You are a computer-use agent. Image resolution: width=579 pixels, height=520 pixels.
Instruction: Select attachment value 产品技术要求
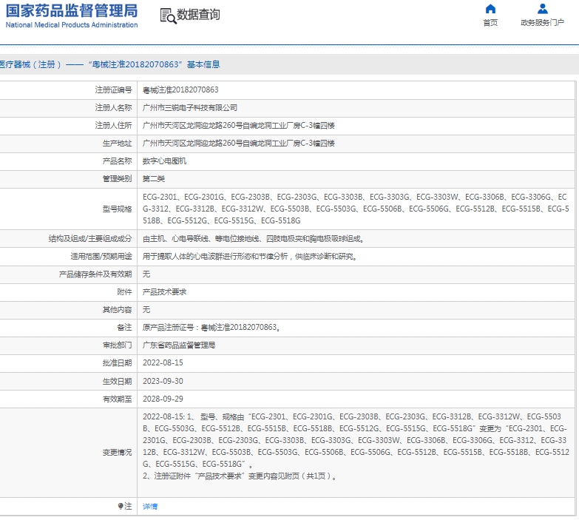click(164, 291)
